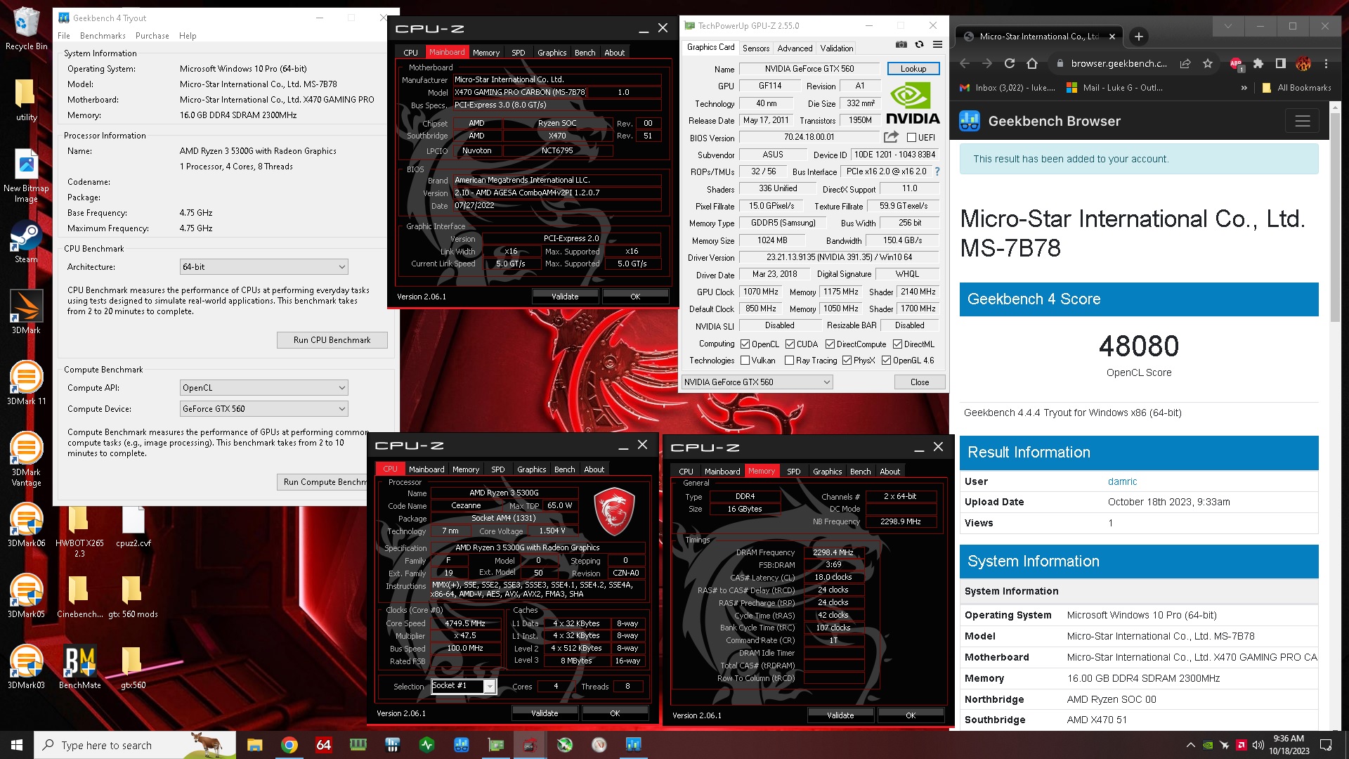Expand the Compute API OpenCL dropdown
The width and height of the screenshot is (1349, 759).
tap(264, 388)
